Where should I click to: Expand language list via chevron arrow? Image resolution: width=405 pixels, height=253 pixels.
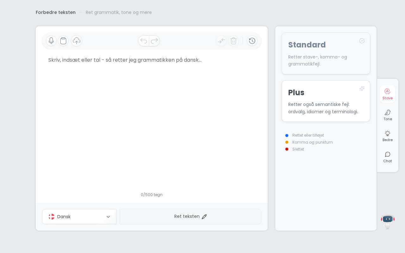[108, 217]
